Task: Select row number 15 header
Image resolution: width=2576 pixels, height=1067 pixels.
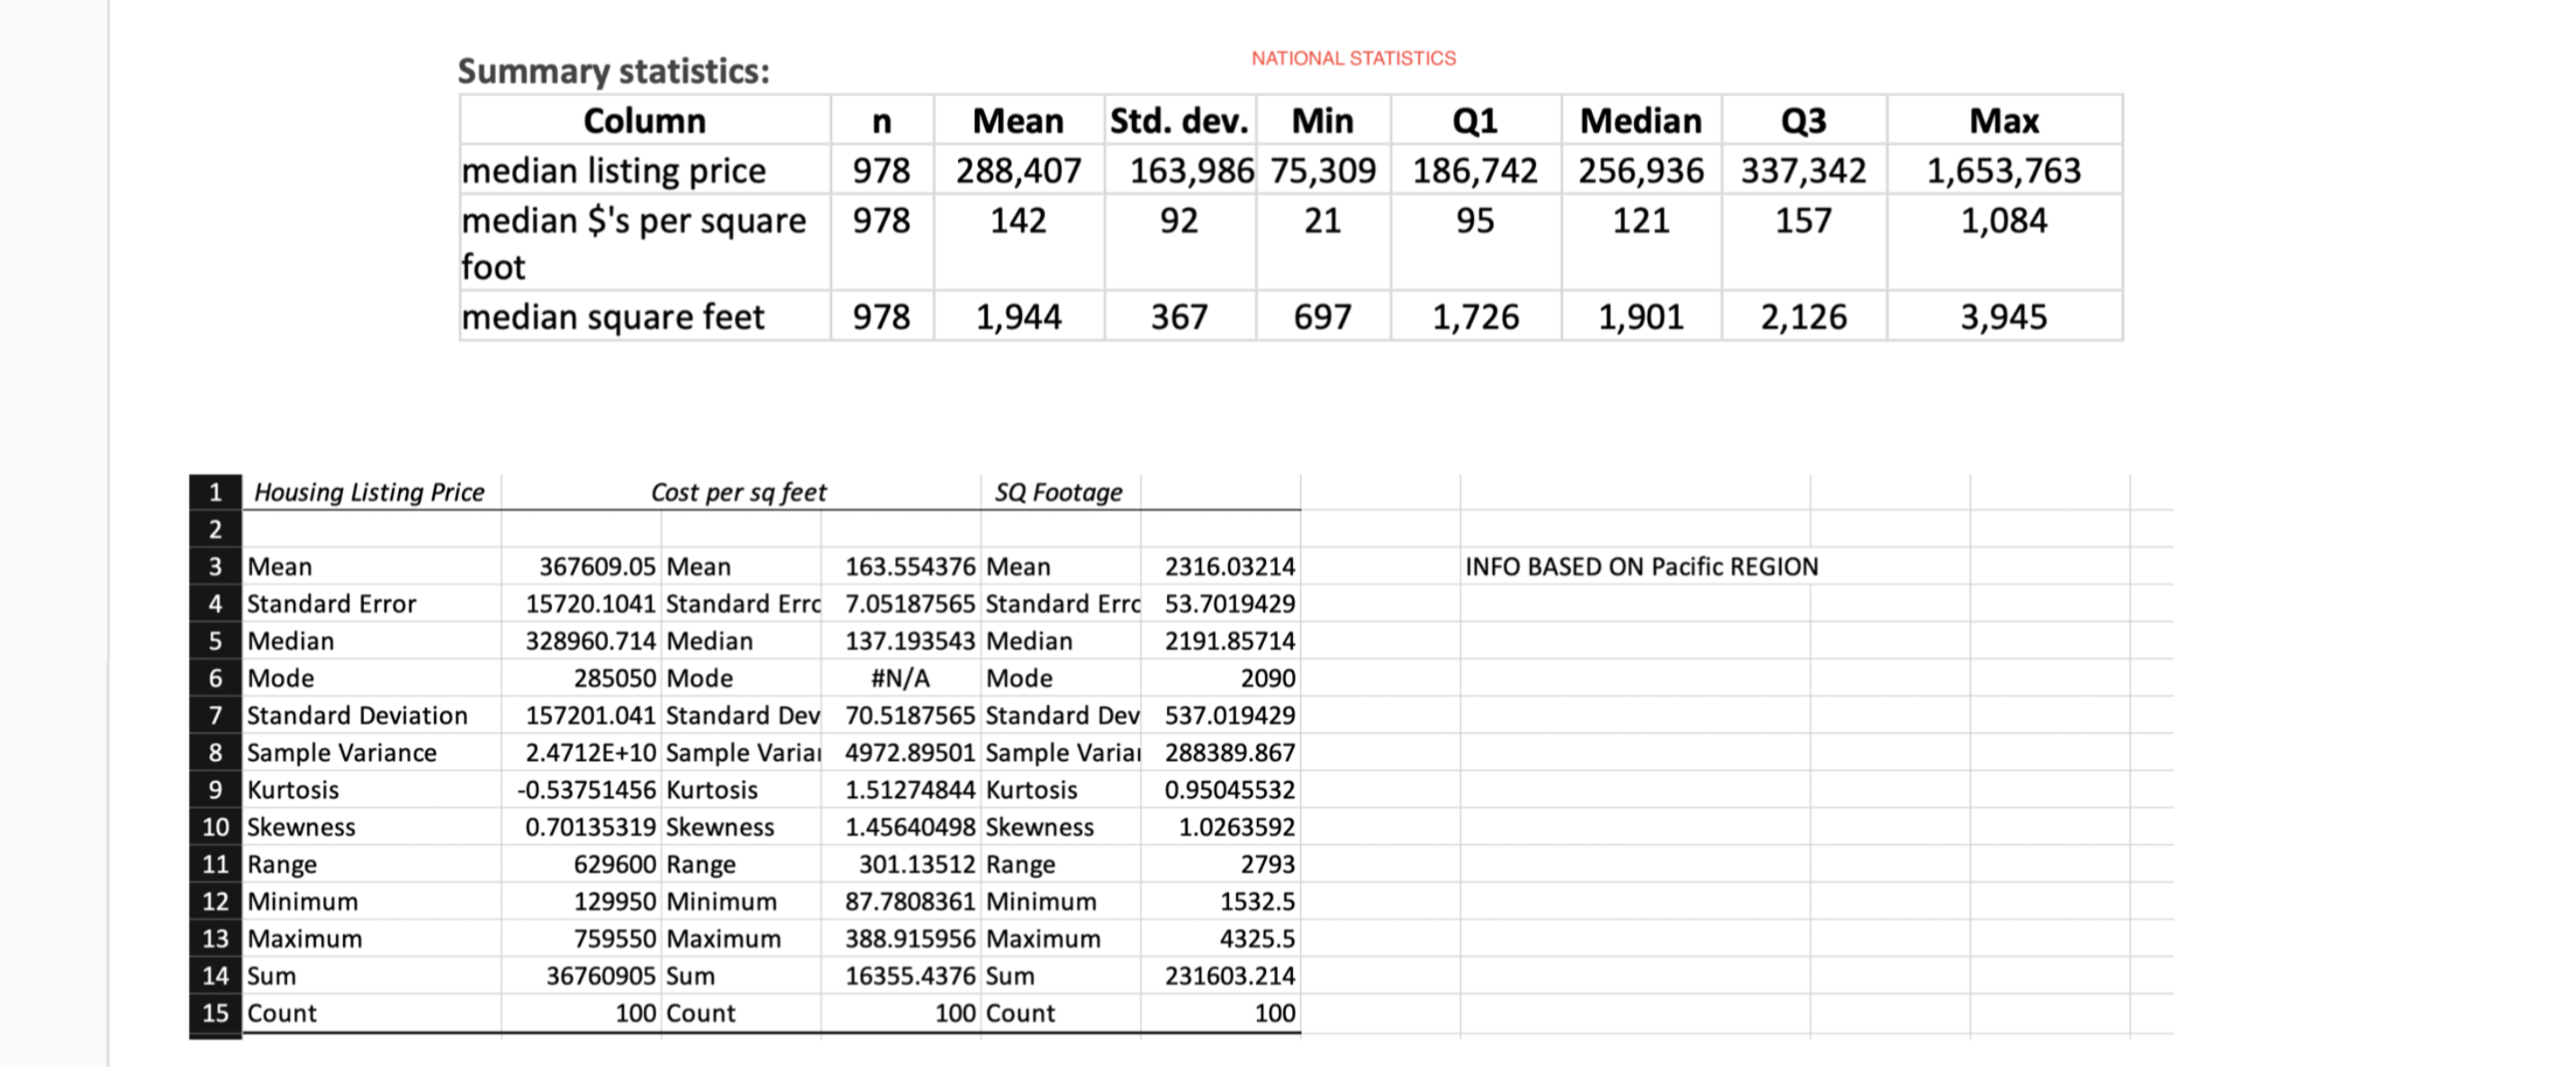Action: 214,1012
